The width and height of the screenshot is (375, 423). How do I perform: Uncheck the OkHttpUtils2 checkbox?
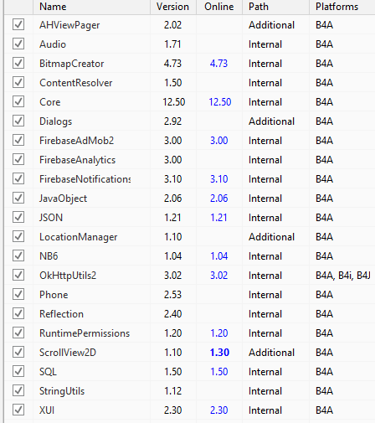[18, 275]
